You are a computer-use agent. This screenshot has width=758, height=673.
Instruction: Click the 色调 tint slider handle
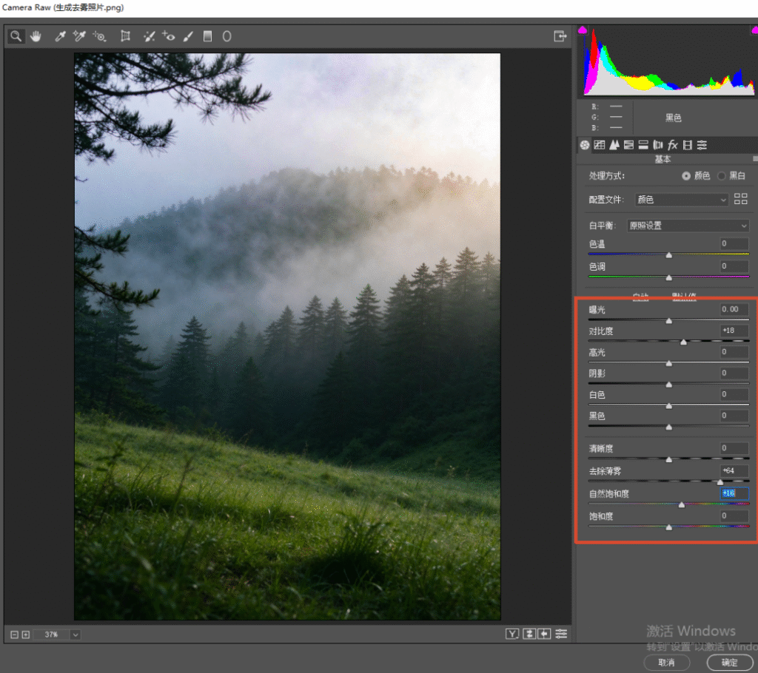point(669,277)
